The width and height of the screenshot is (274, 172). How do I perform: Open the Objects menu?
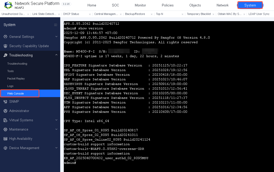195,5
